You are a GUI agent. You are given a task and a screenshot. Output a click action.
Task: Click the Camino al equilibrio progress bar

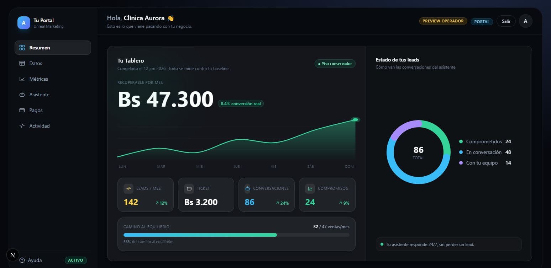[236, 235]
